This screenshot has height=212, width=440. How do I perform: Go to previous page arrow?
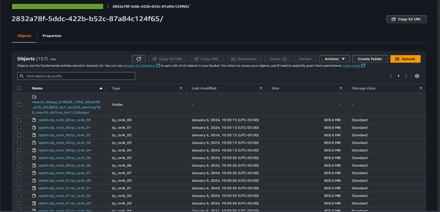[391, 76]
